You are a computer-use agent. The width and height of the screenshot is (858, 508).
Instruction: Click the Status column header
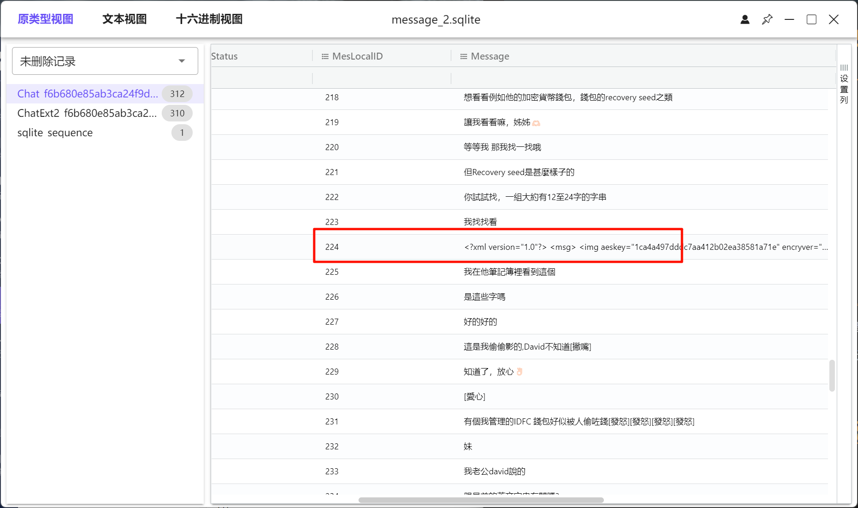point(225,56)
